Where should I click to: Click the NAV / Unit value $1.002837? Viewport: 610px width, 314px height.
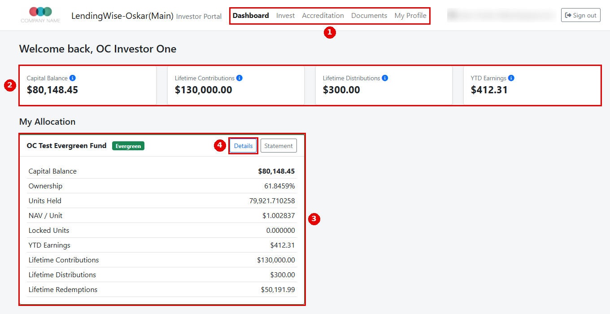pos(279,216)
